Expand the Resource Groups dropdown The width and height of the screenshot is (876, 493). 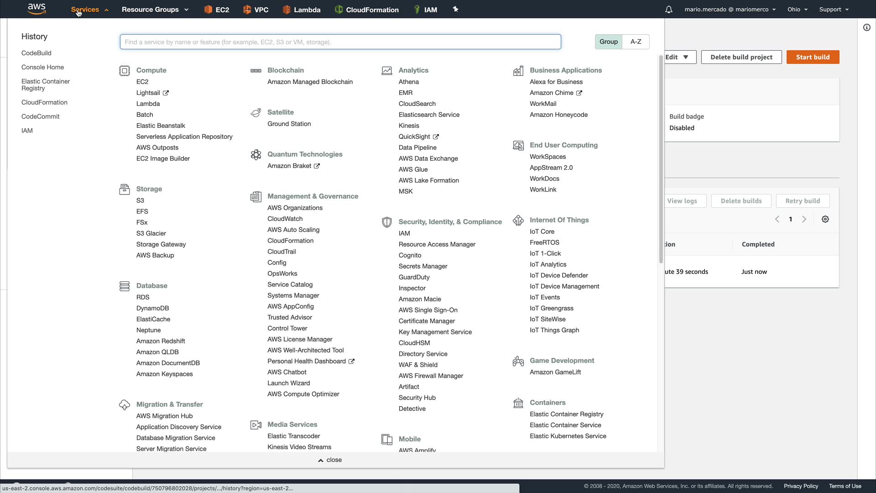[155, 10]
